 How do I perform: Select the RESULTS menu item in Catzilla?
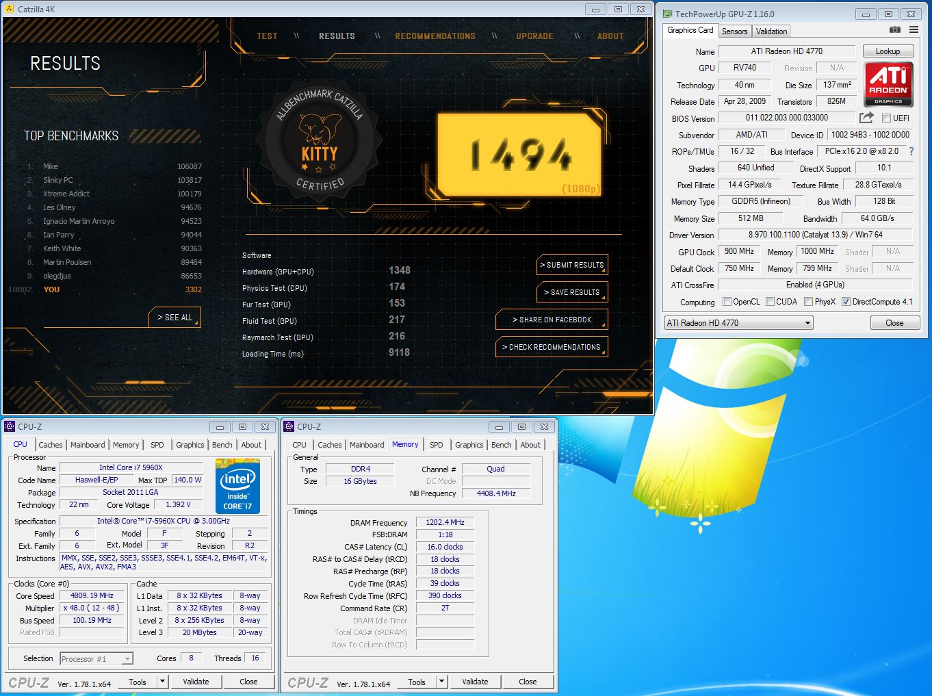pos(337,36)
